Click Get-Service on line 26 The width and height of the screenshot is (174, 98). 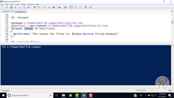click(85, 34)
